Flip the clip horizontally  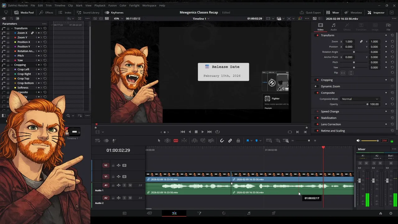343,73
